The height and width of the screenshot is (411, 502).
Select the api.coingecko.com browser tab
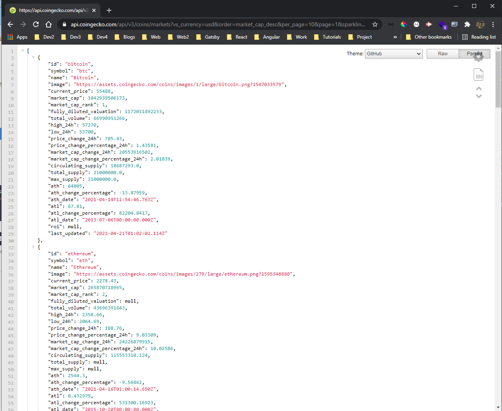(53, 10)
